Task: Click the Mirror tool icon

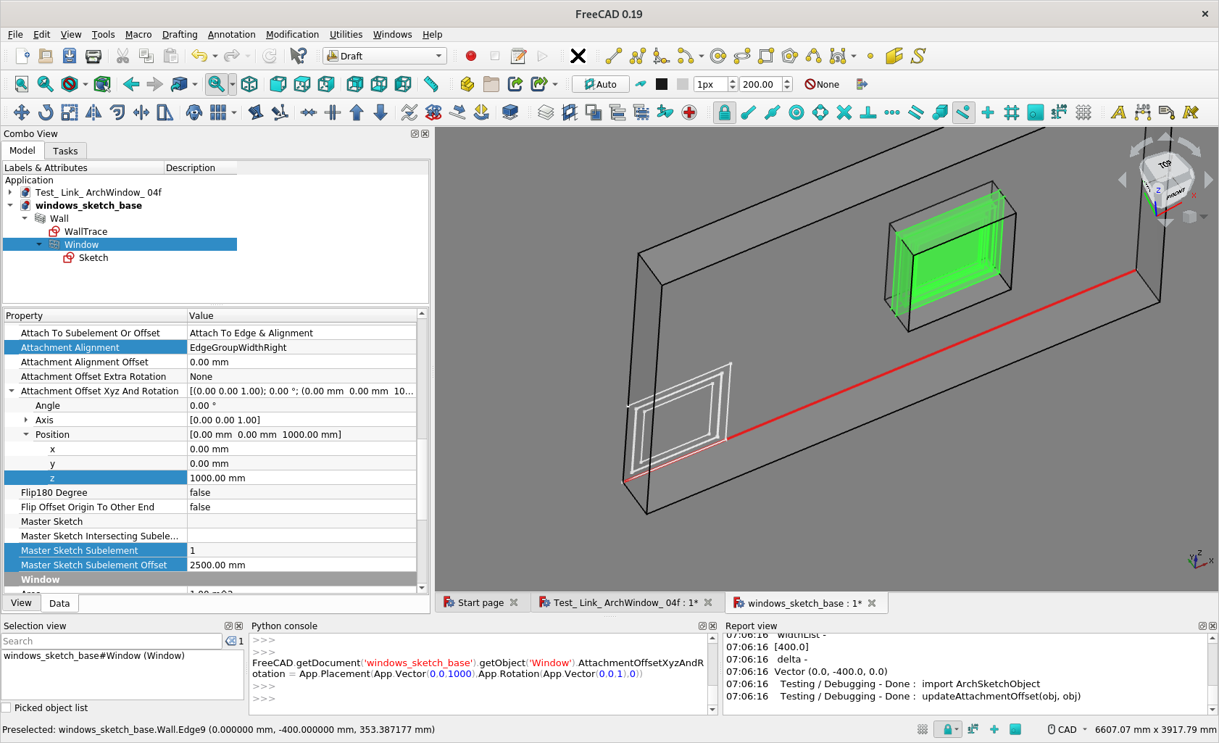Action: (x=93, y=112)
